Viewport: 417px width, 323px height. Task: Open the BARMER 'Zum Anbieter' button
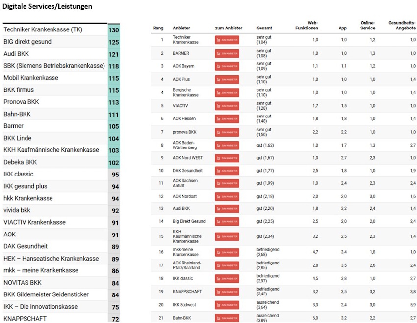[x=227, y=53]
